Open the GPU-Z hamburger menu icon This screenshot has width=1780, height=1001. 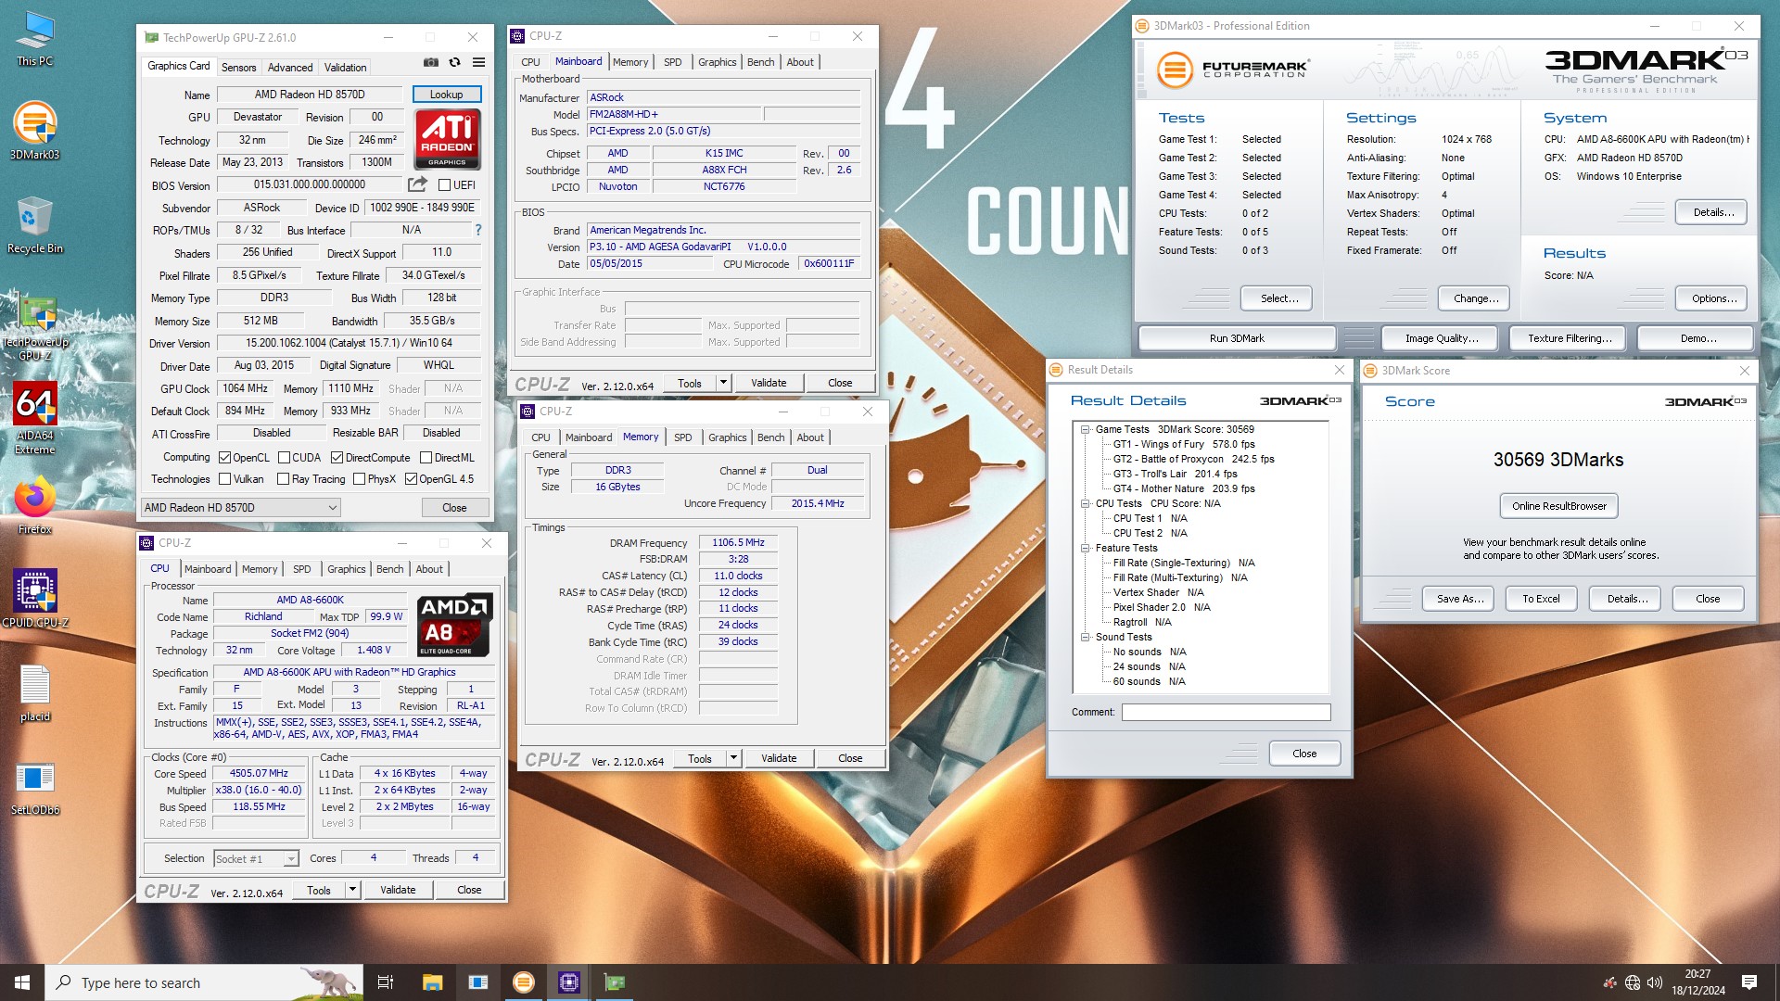tap(478, 62)
